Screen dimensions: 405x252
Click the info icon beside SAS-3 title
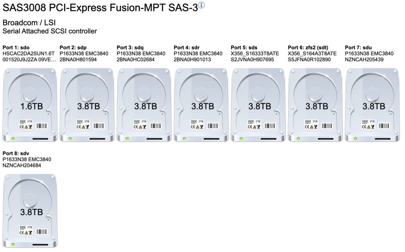click(201, 5)
